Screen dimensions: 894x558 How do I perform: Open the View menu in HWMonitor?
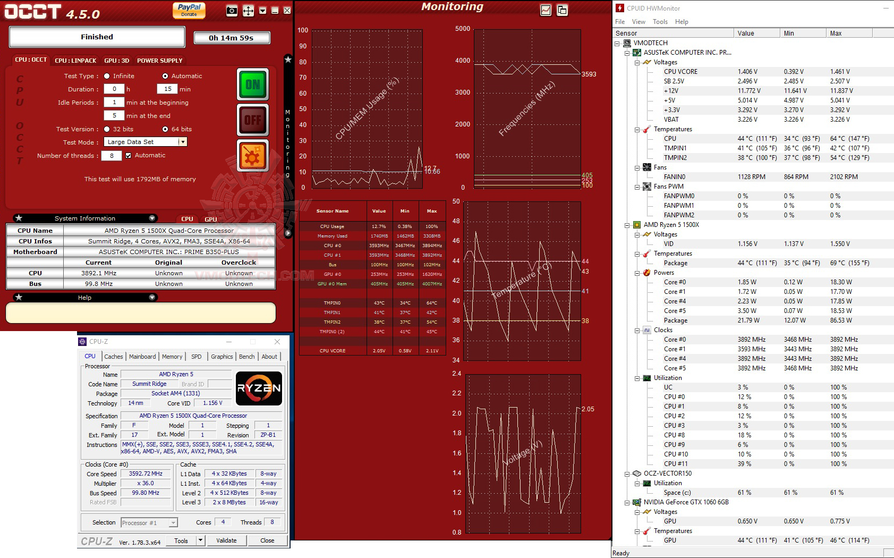point(638,22)
